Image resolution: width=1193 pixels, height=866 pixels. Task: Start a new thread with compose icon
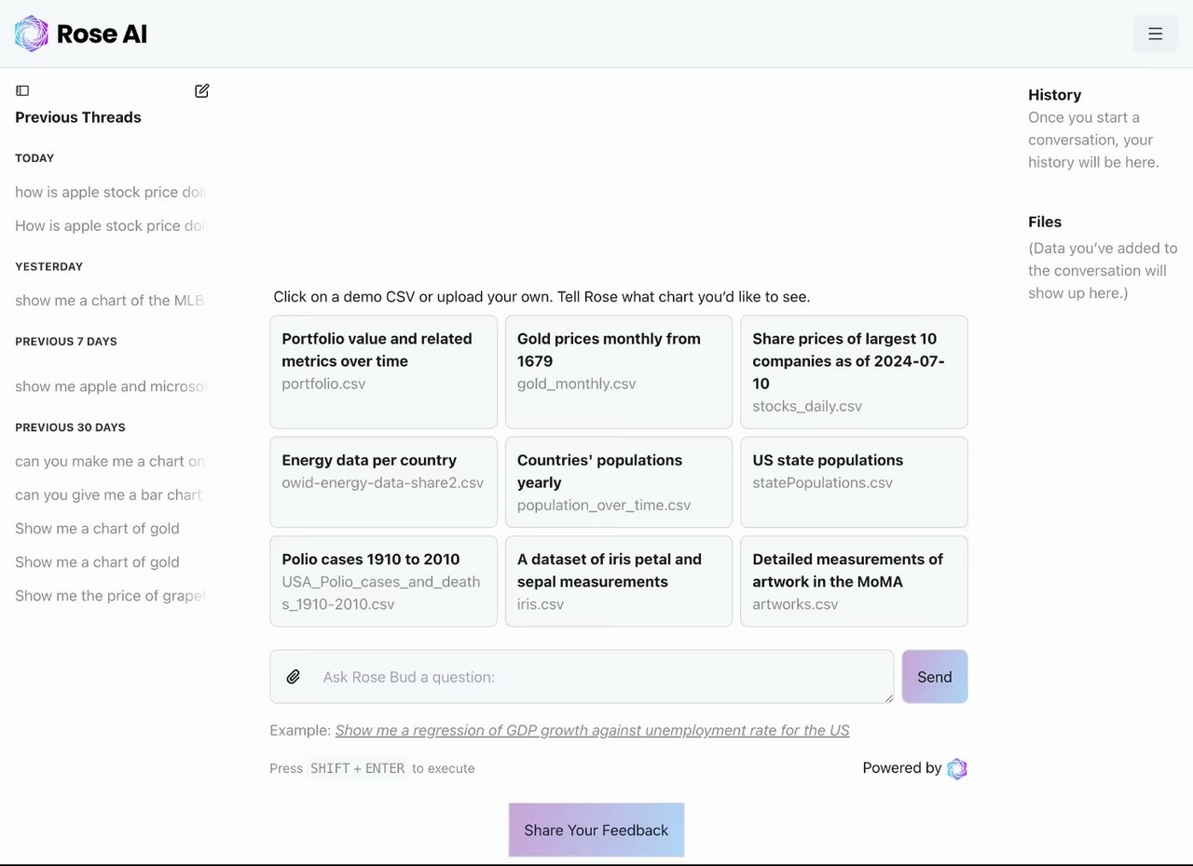201,90
